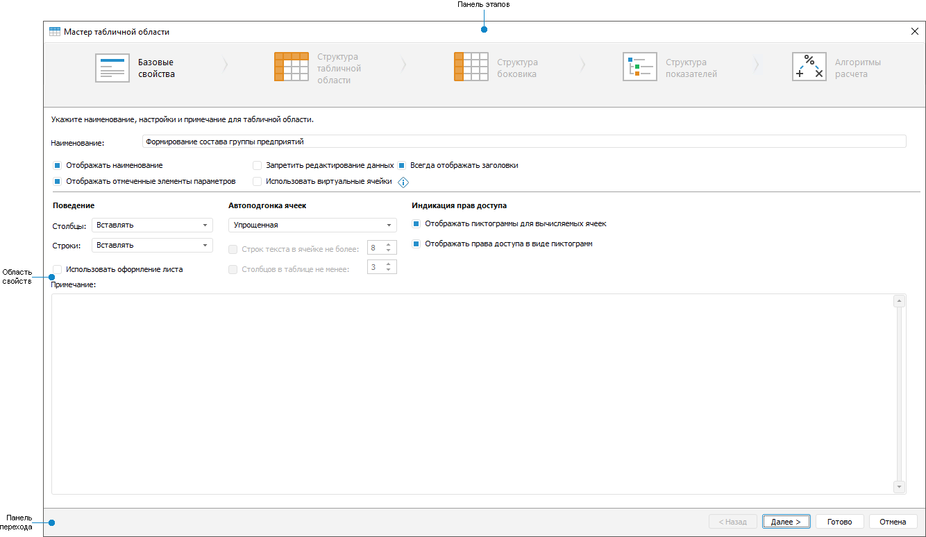Click the Структура показателей step icon
The height and width of the screenshot is (537, 926).
pos(640,67)
